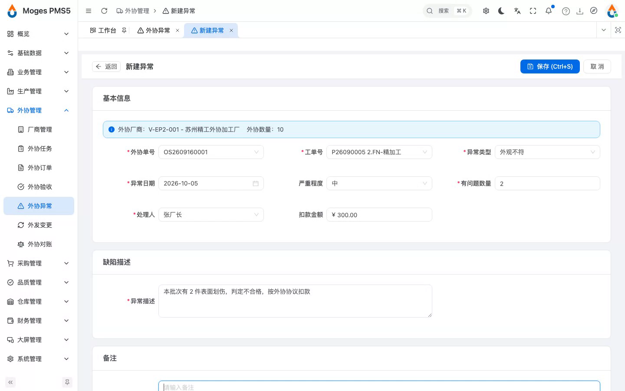Screen dimensions: 625x391
Task: Open 外协订单 in the sidebar
Action: 39,168
